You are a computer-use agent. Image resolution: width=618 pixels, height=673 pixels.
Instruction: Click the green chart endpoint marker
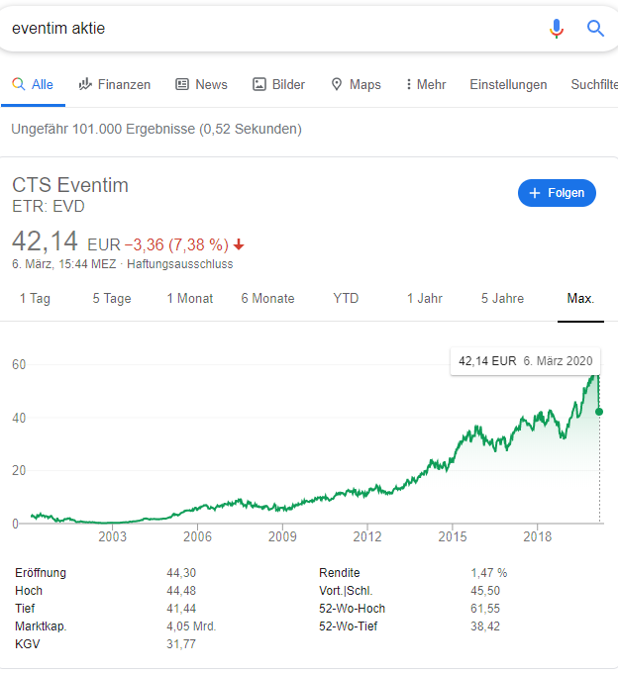point(600,411)
